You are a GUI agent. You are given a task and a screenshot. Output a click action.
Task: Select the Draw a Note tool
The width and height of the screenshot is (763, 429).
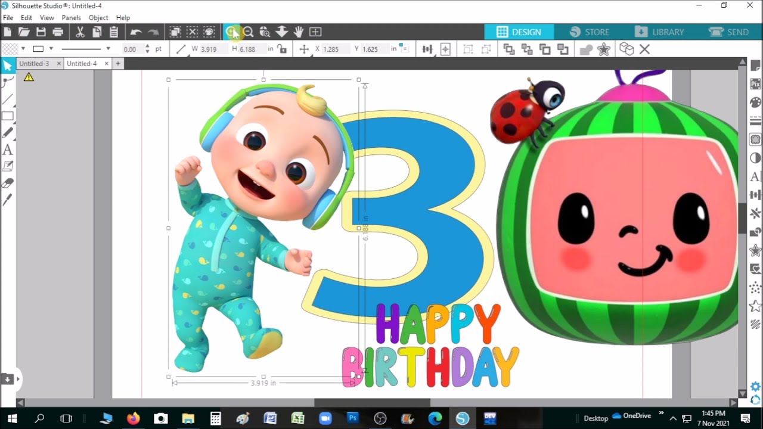click(8, 166)
